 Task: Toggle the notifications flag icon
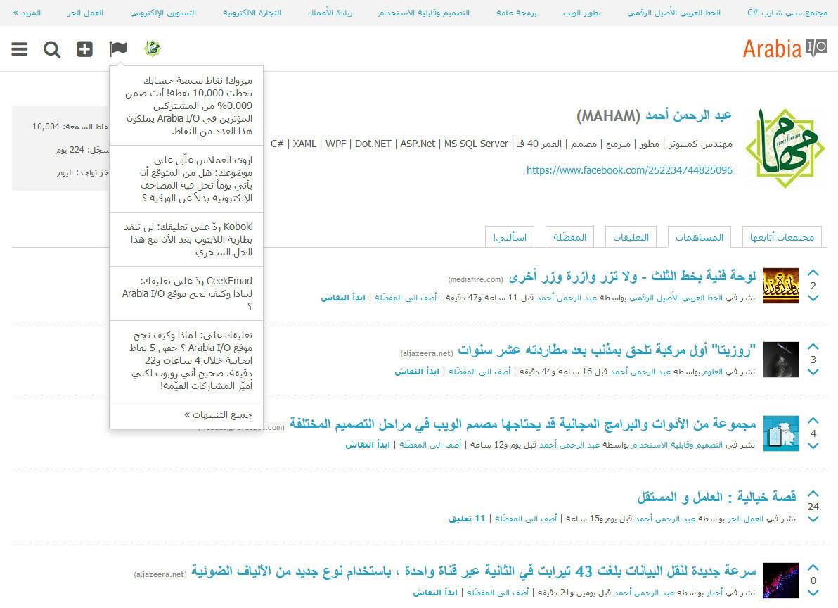coord(118,49)
